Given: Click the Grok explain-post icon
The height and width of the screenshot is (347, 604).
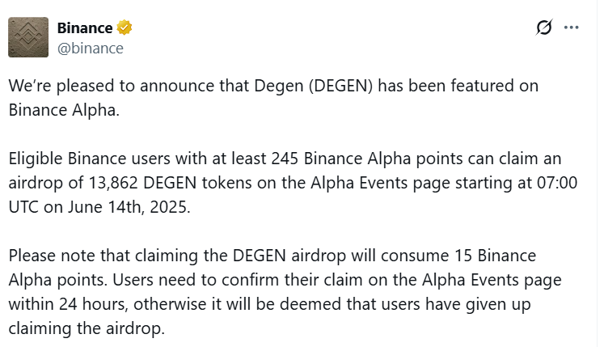Looking at the screenshot, I should [x=544, y=28].
